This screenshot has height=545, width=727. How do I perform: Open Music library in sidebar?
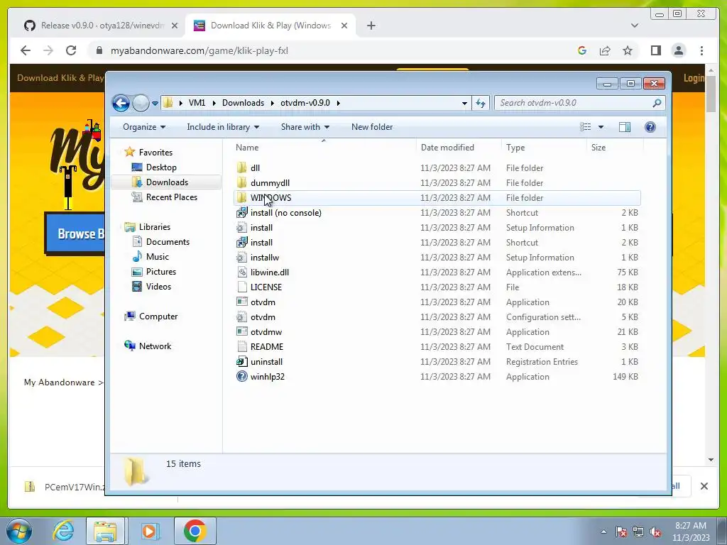pos(157,256)
